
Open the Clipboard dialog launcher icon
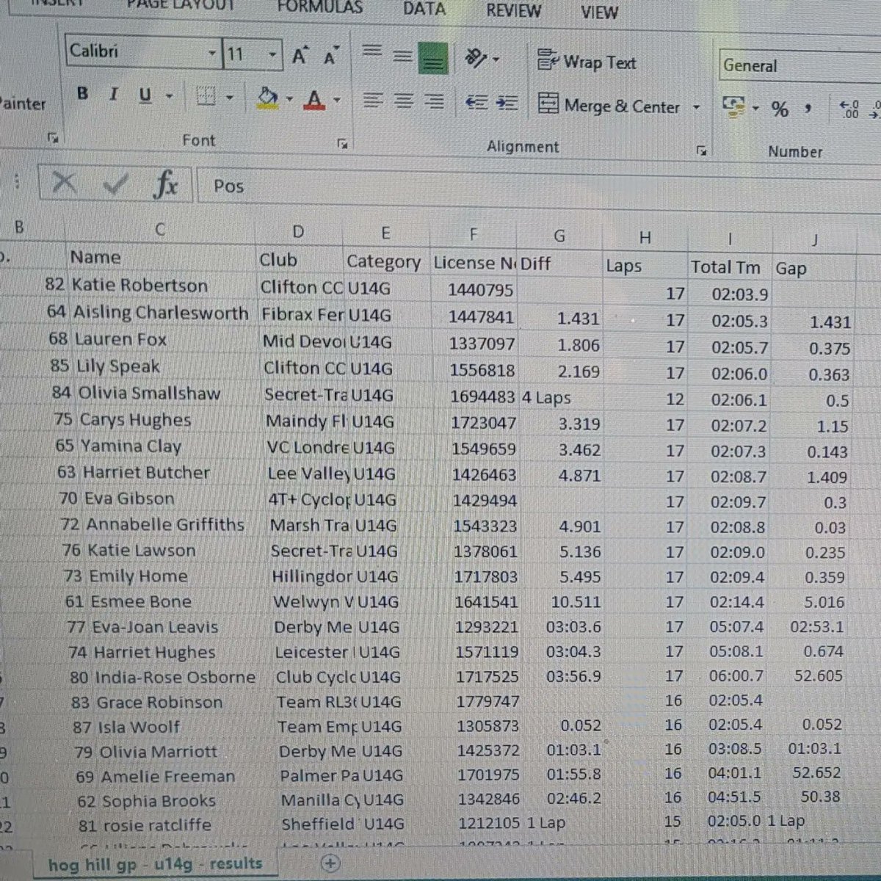52,137
